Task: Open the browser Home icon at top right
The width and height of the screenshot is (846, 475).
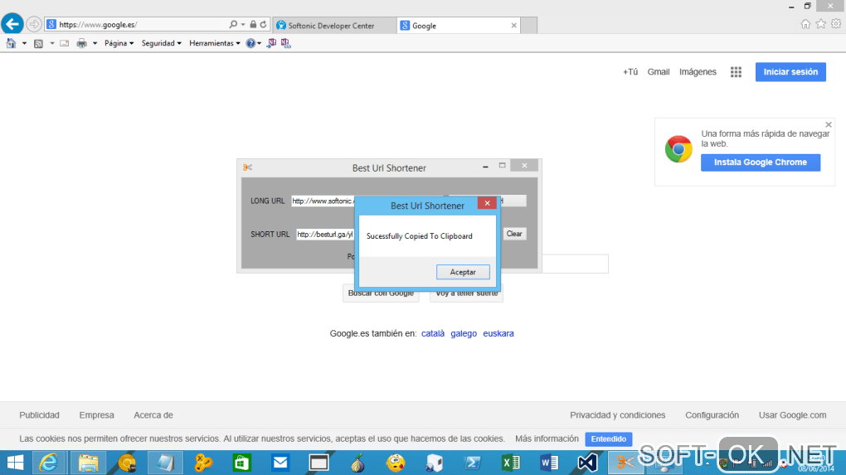Action: [805, 24]
